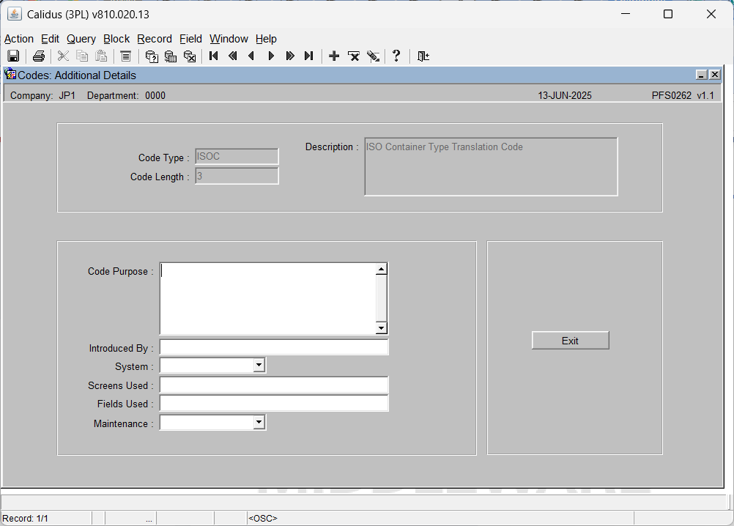Click the Copy icon in toolbar

[x=82, y=56]
